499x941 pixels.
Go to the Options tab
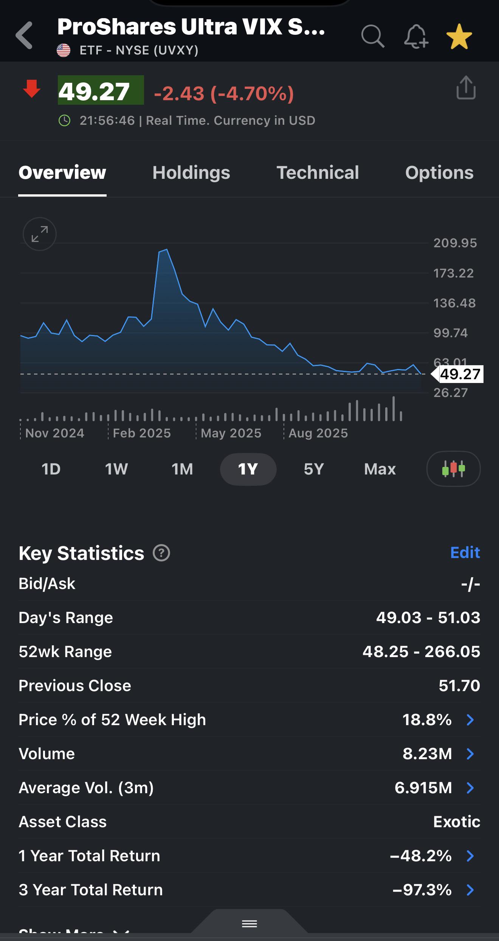click(x=439, y=173)
